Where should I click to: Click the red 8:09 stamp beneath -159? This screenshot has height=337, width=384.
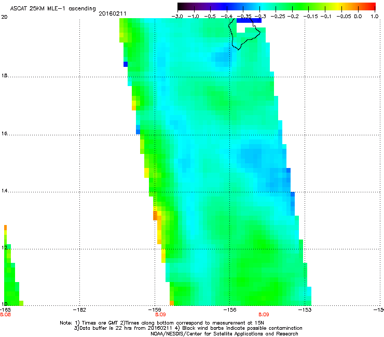coord(161,315)
